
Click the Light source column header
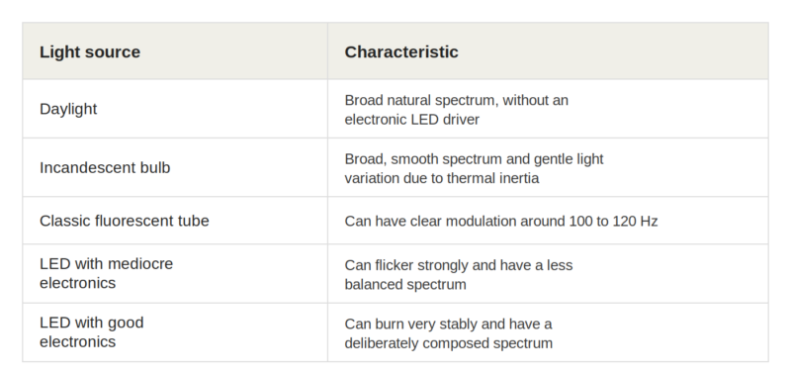click(175, 51)
